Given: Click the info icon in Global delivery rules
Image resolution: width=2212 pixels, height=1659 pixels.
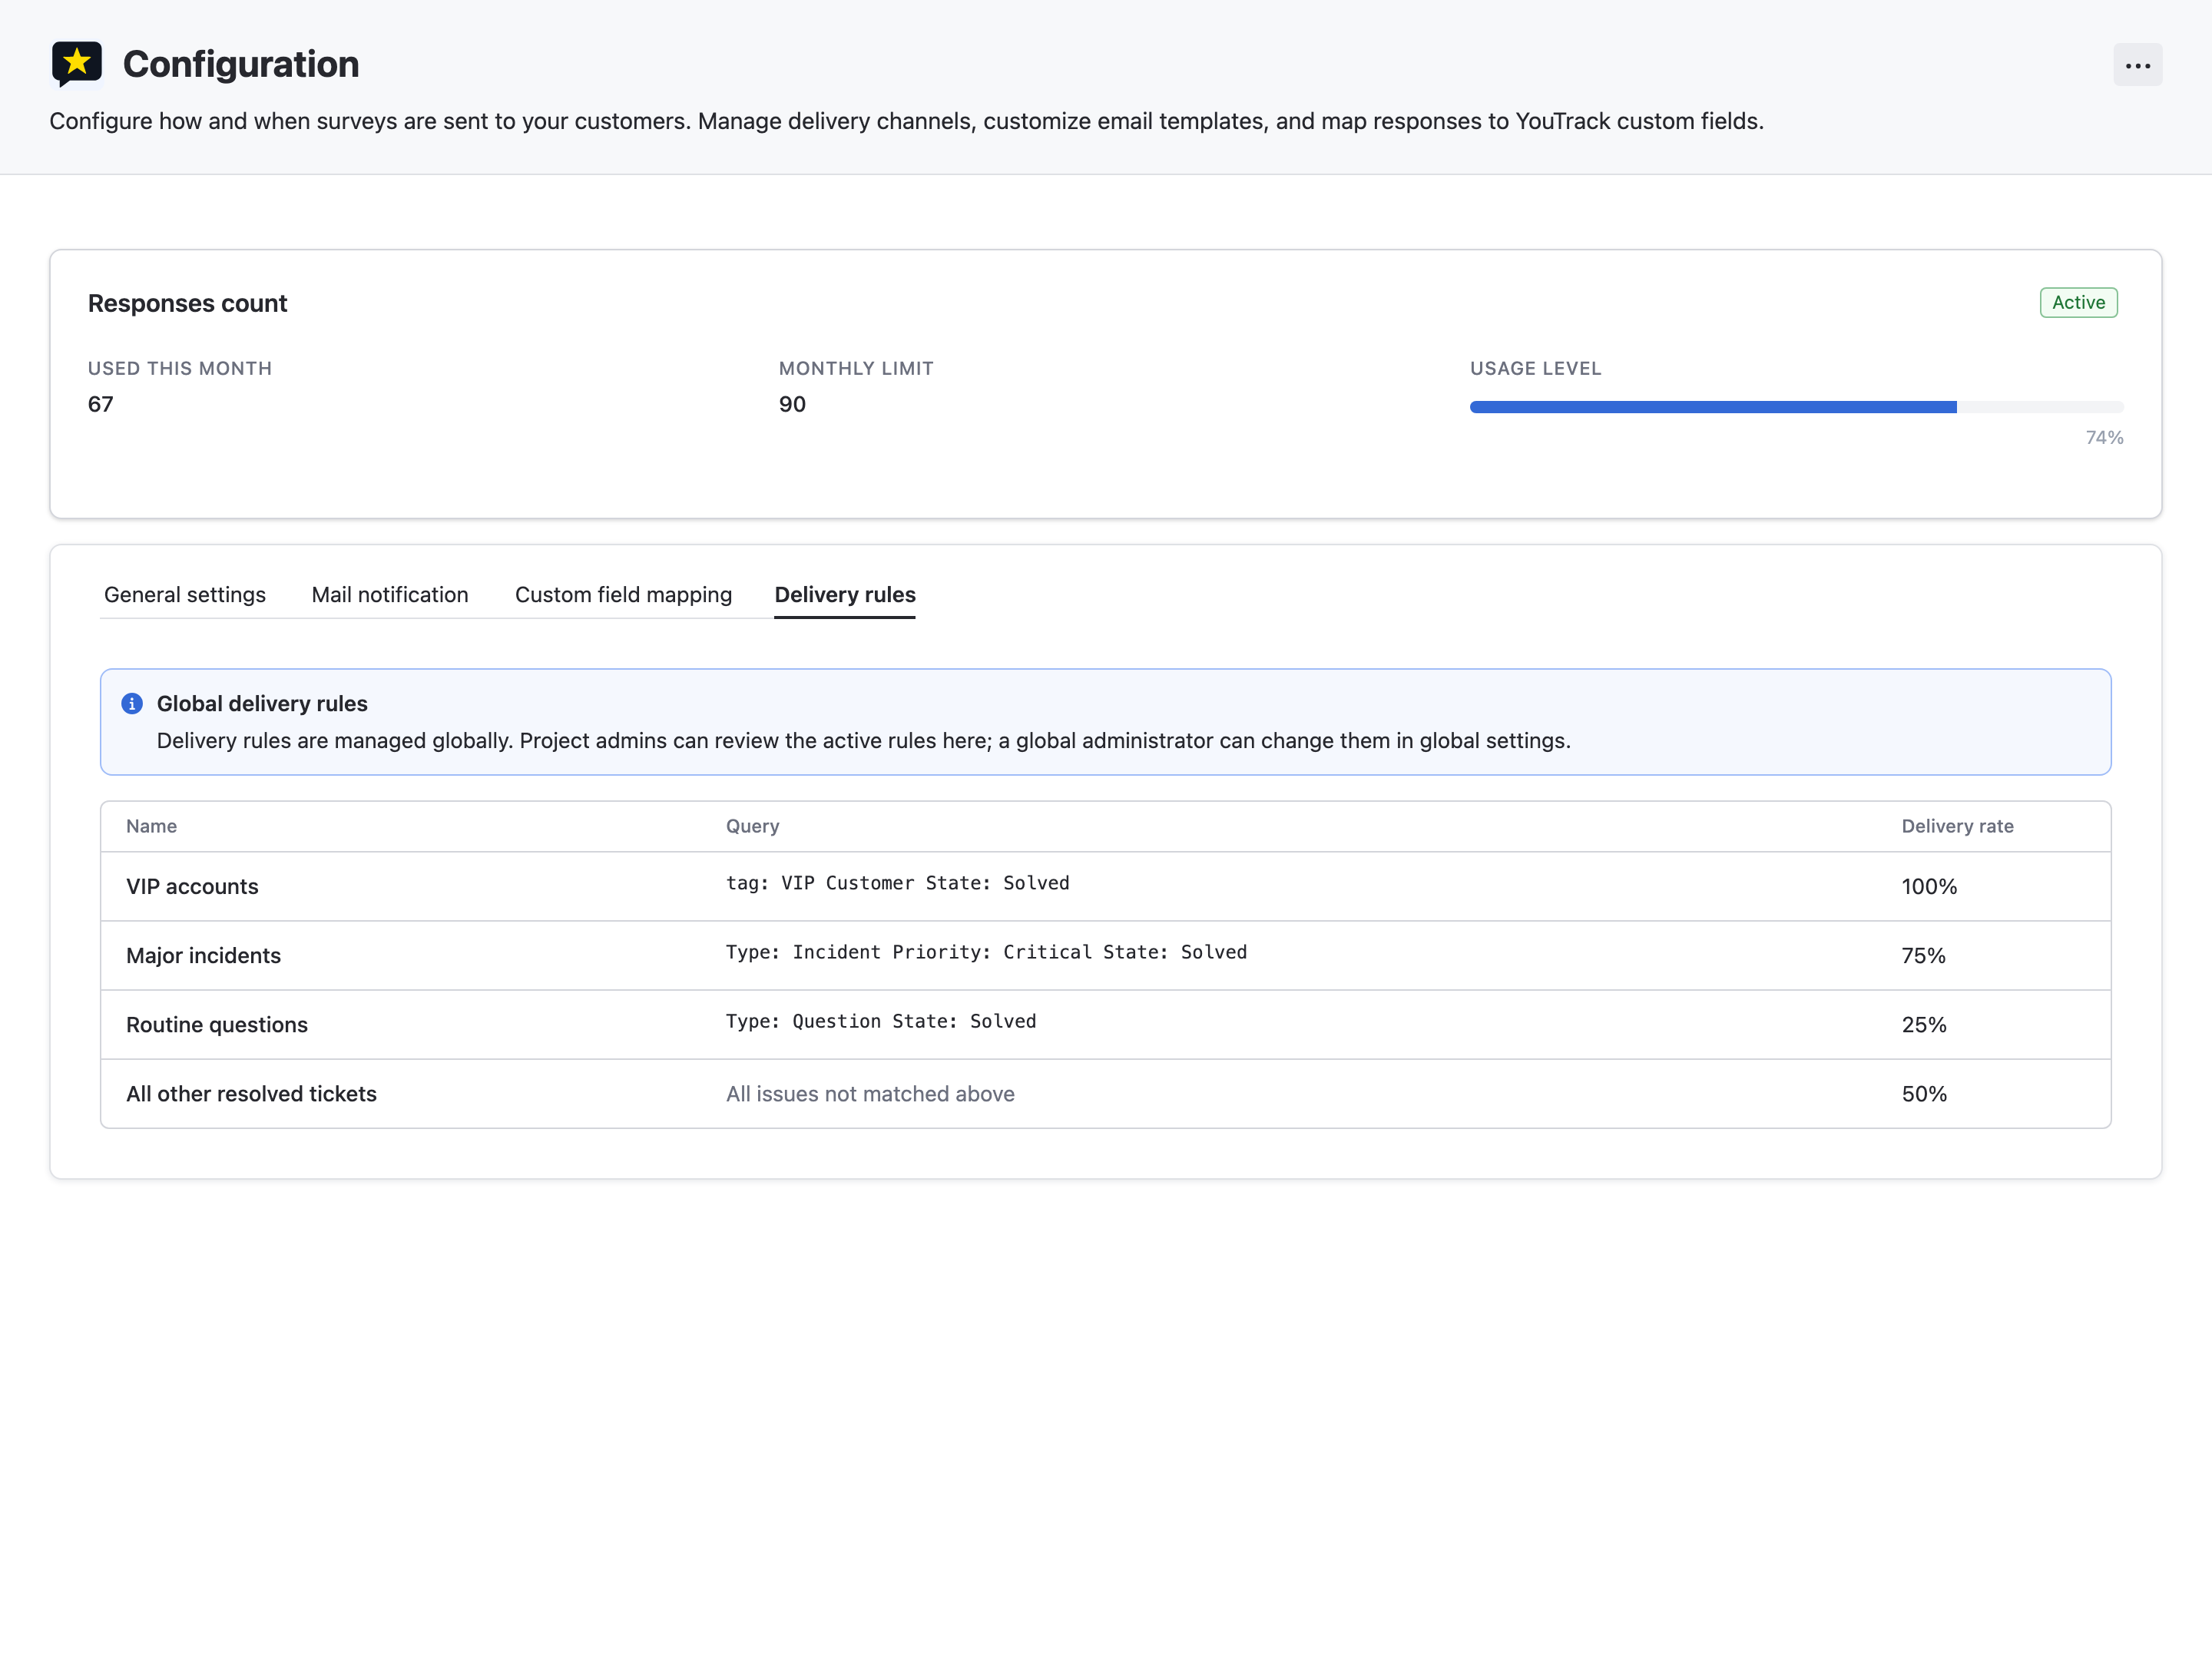Looking at the screenshot, I should (x=132, y=704).
